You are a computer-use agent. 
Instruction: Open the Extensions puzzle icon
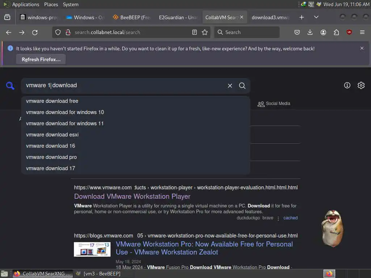(336, 32)
